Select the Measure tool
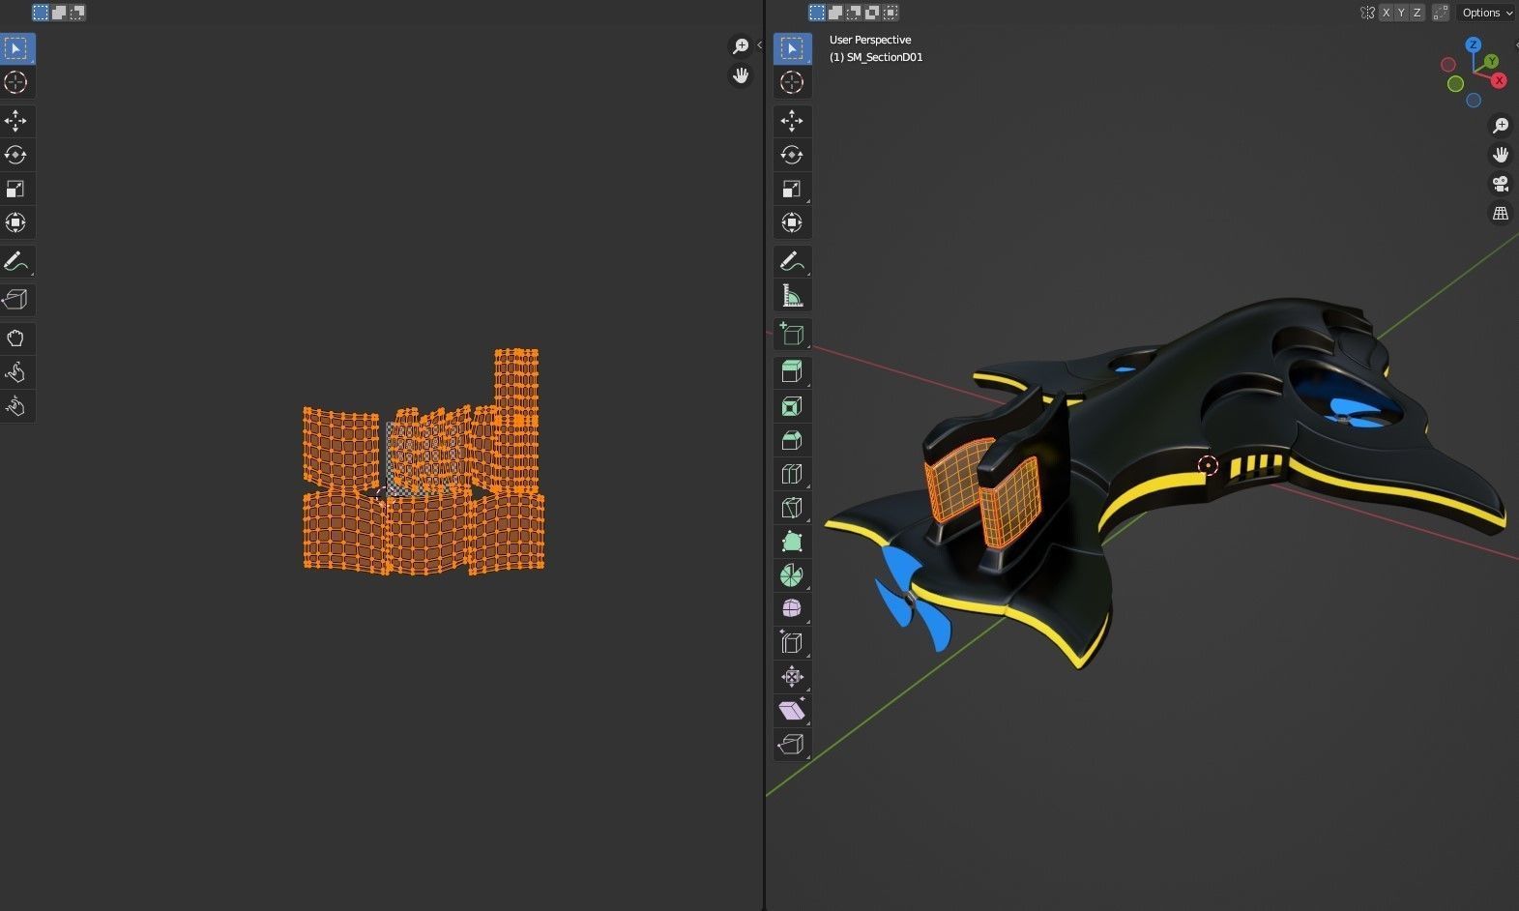 pyautogui.click(x=792, y=295)
